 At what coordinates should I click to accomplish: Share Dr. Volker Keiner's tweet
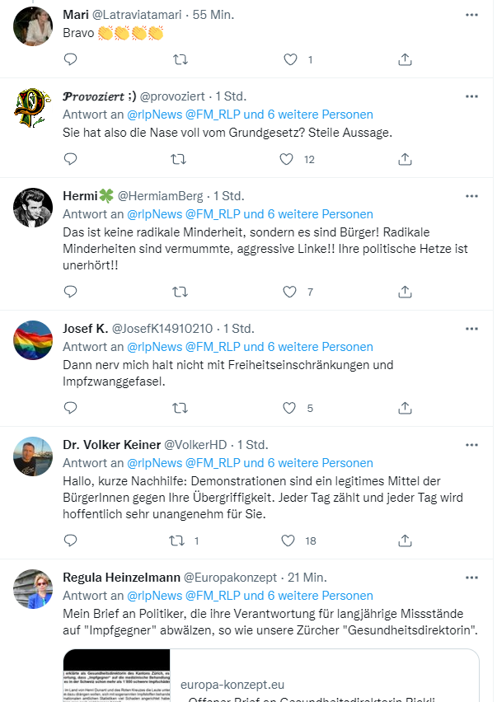pos(405,541)
